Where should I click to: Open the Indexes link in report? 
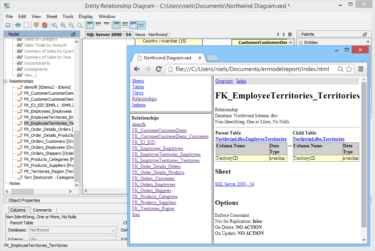point(139,105)
